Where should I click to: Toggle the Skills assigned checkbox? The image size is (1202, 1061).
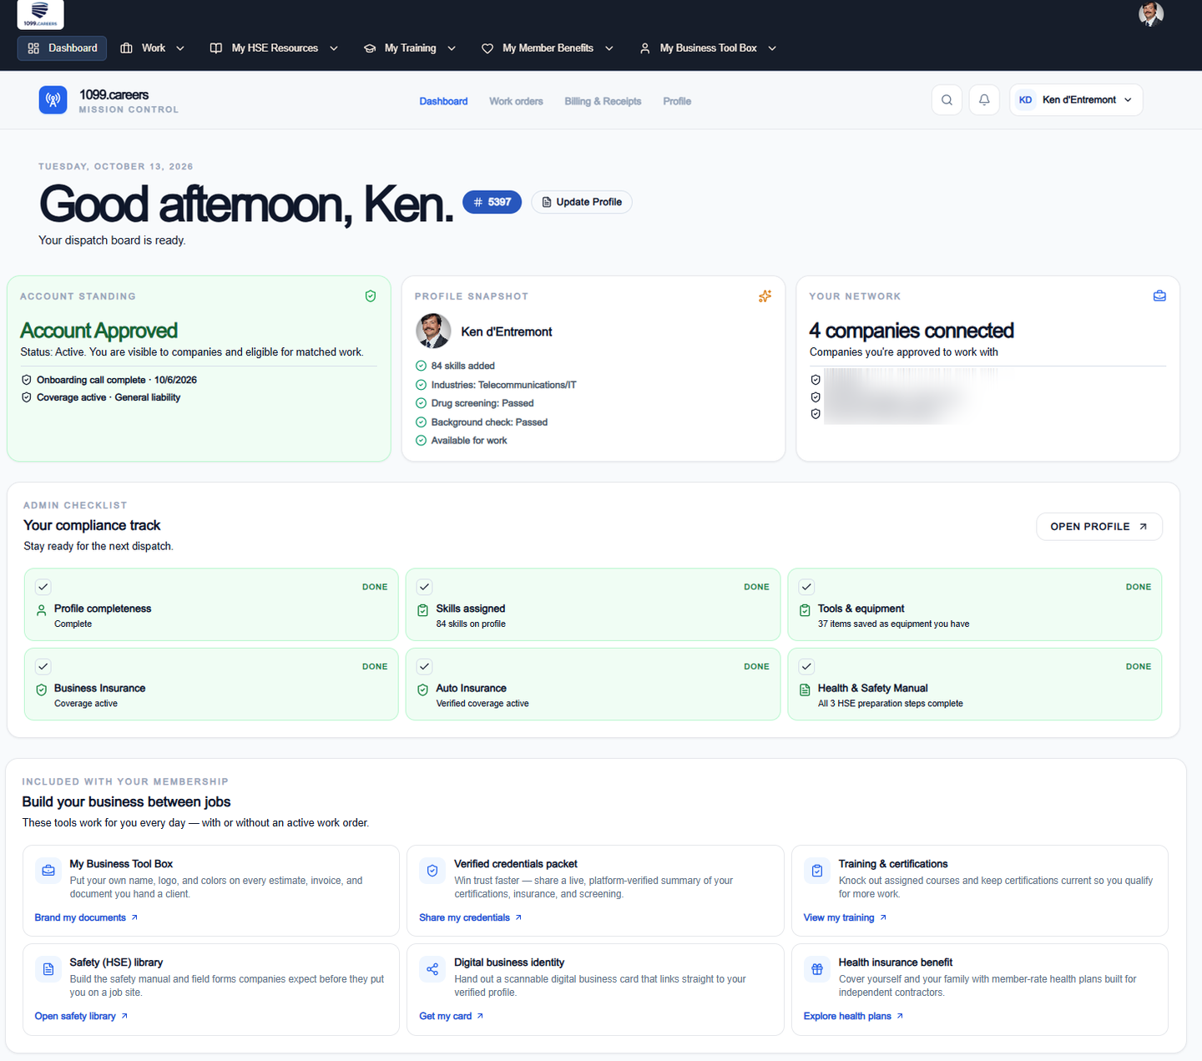(425, 587)
